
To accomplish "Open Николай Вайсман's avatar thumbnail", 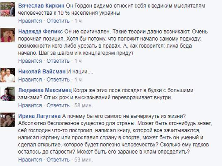I will point(8,75).
